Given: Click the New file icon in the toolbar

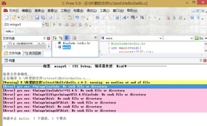Looking at the screenshot, I should [x=7, y=17].
